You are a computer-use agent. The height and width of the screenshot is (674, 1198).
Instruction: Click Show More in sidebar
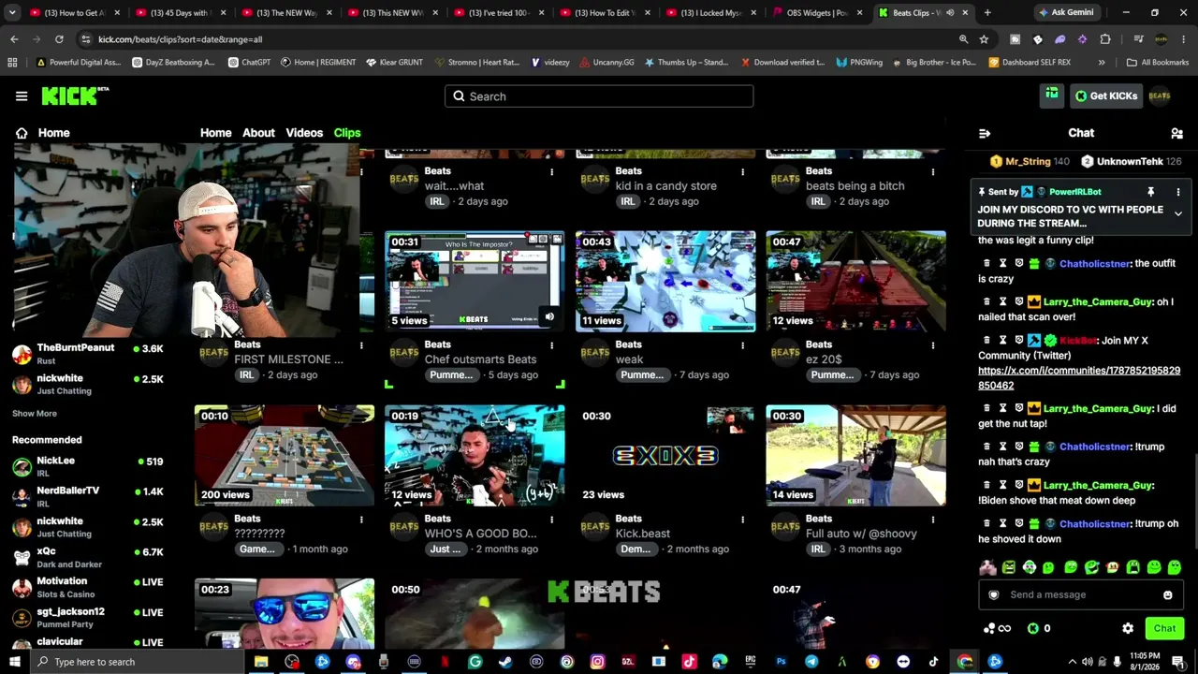(35, 413)
